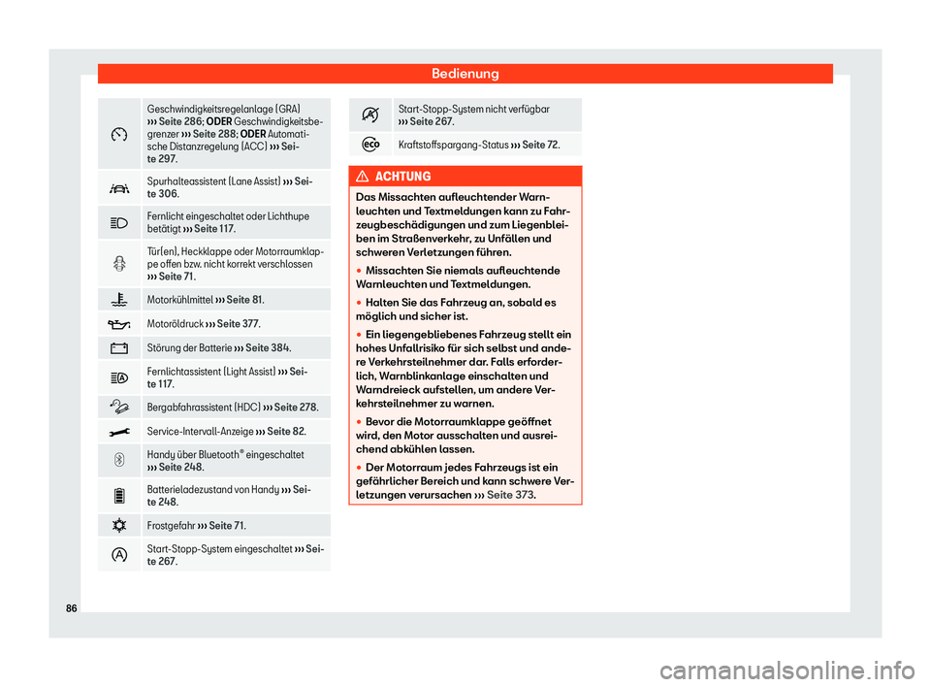This screenshot has height=687, width=931.
Task: Open the Seite 286 reference for GRA
Action: [175, 121]
